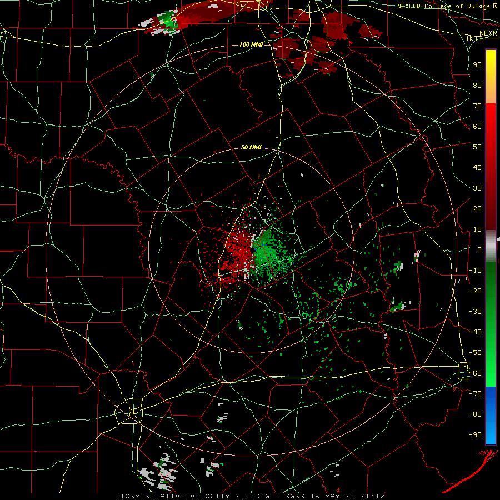Click the "NEXLAB-College of DuPage" header text
The image size is (500, 500).
pos(443,6)
